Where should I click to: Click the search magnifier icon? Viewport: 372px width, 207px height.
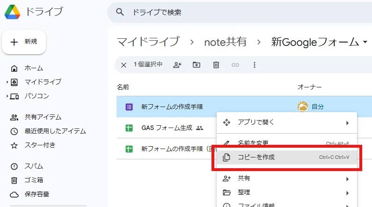120,12
